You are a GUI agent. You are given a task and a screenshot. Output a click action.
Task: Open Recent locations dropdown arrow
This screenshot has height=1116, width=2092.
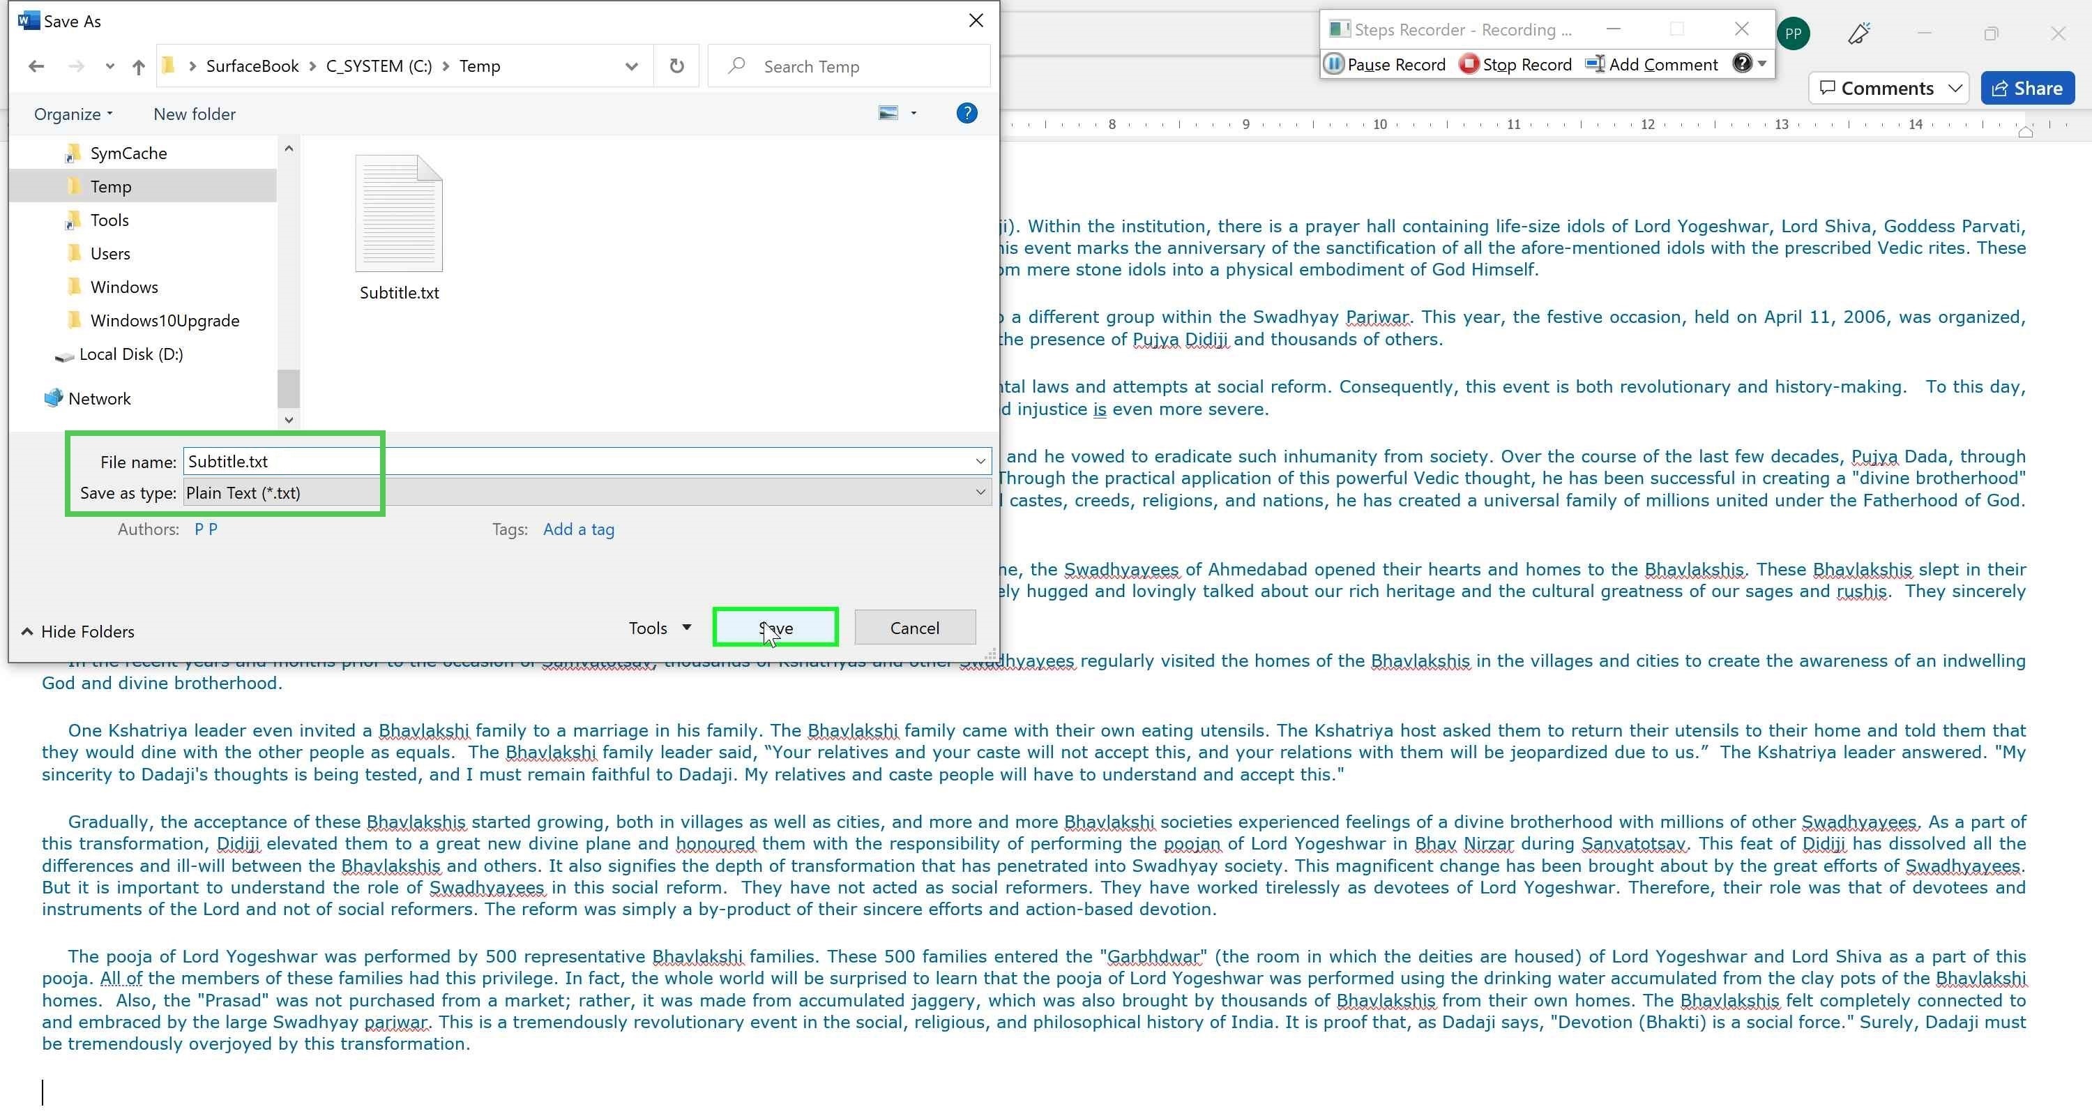[109, 66]
